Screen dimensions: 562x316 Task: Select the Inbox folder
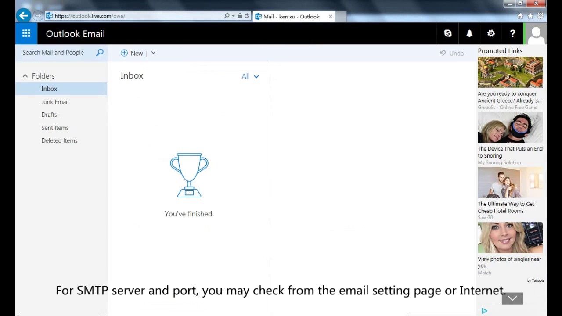[x=61, y=89]
